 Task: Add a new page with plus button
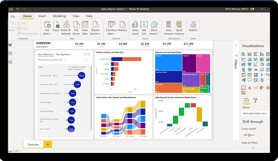click(x=48, y=145)
